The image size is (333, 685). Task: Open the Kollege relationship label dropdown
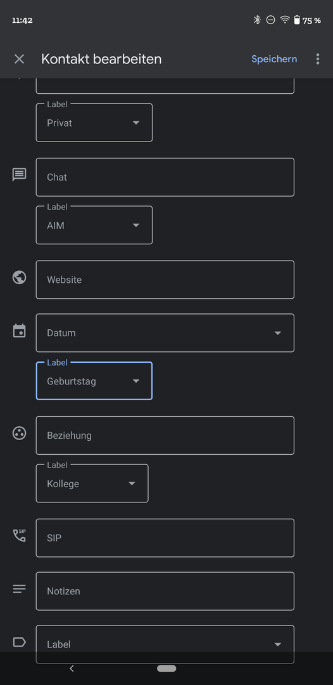click(92, 483)
